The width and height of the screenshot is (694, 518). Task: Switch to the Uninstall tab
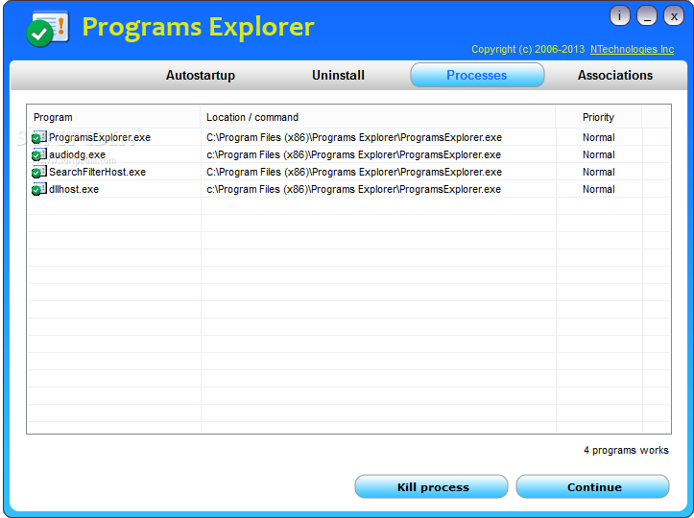click(338, 75)
